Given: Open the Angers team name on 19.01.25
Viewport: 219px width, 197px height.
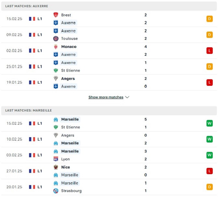Looking at the screenshot, I should (x=68, y=79).
